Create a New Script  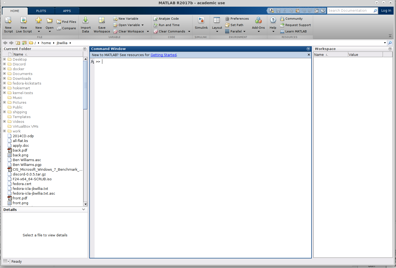coord(8,25)
